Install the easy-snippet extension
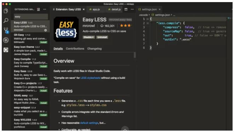 44,115
